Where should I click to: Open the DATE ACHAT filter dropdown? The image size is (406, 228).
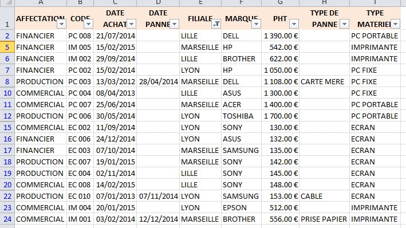click(131, 24)
